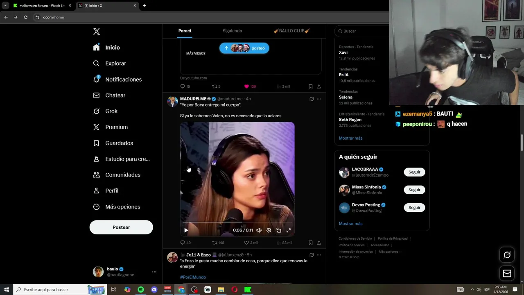Enter video fullscreen mode
Viewport: 524px width, 295px height.
tap(289, 230)
